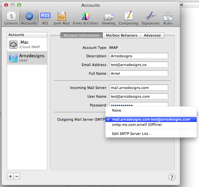Screen dimensions: 199x187
Task: Select mail.arnzdesigns.com:test@arnzdesigns.com SMTP option
Action: (x=151, y=119)
